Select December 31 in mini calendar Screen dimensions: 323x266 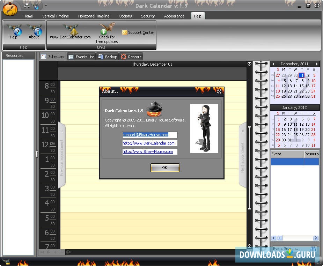coord(313,96)
